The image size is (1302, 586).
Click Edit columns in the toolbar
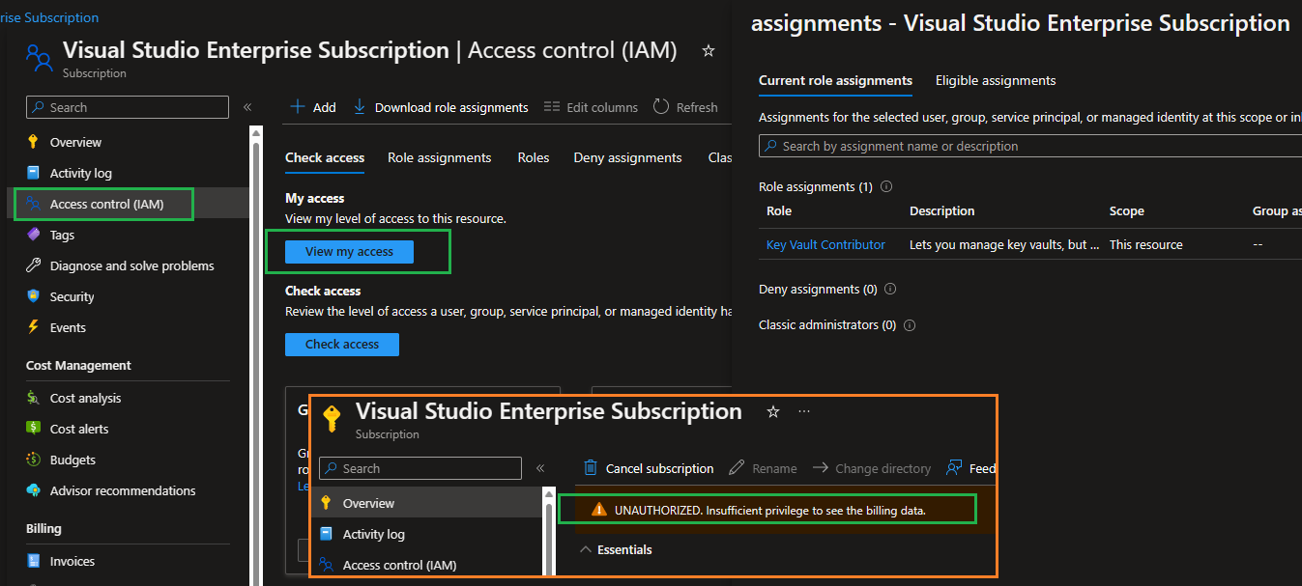[x=591, y=107]
